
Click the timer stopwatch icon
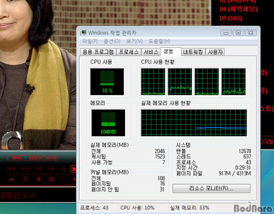pos(26,179)
